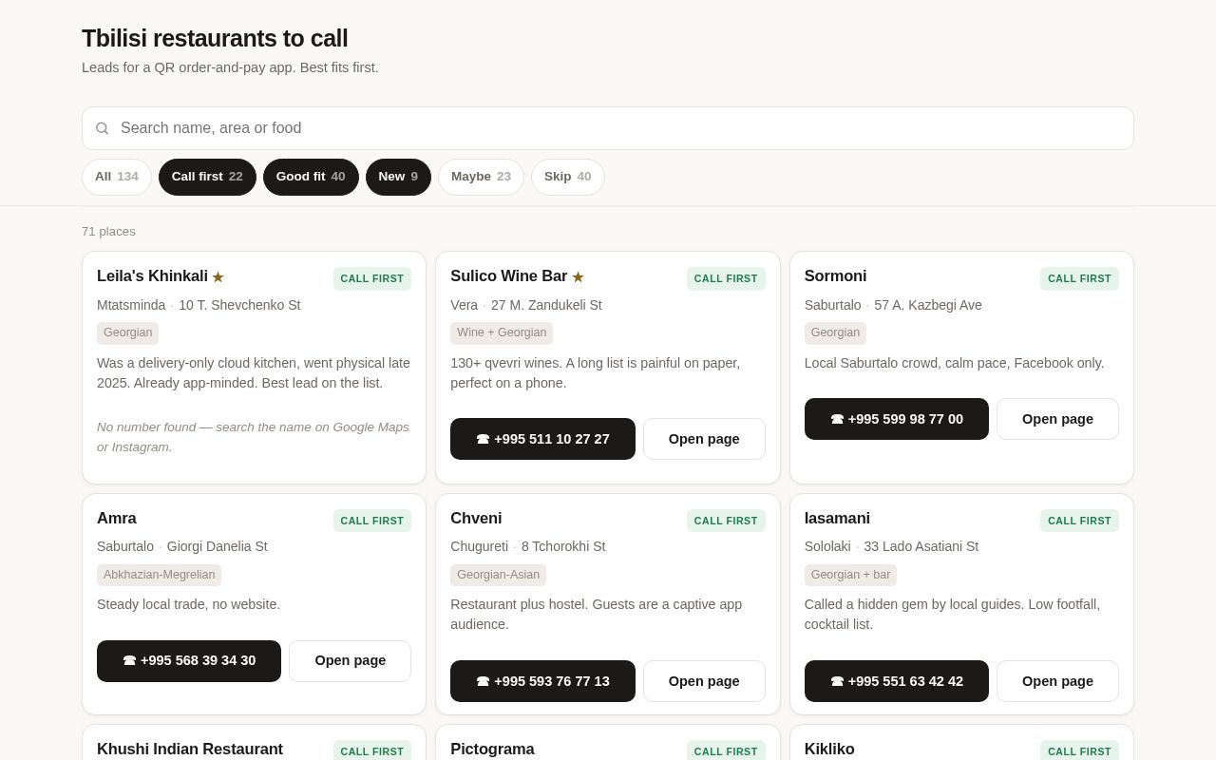Toggle the Good fit 40 filter
This screenshot has height=760, width=1216.
point(311,177)
